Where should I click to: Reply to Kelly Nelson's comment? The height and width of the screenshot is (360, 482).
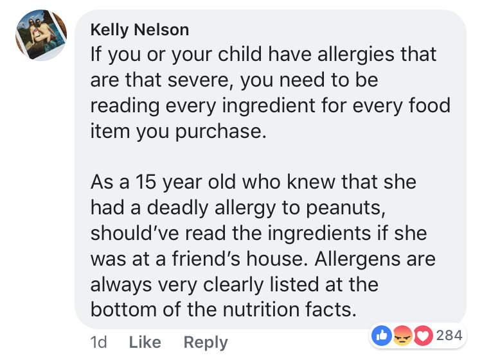click(x=206, y=343)
